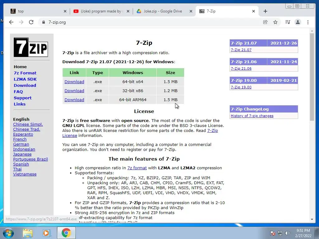Switch language to German
Viewport: 319px width, 239px height.
tap(21, 144)
